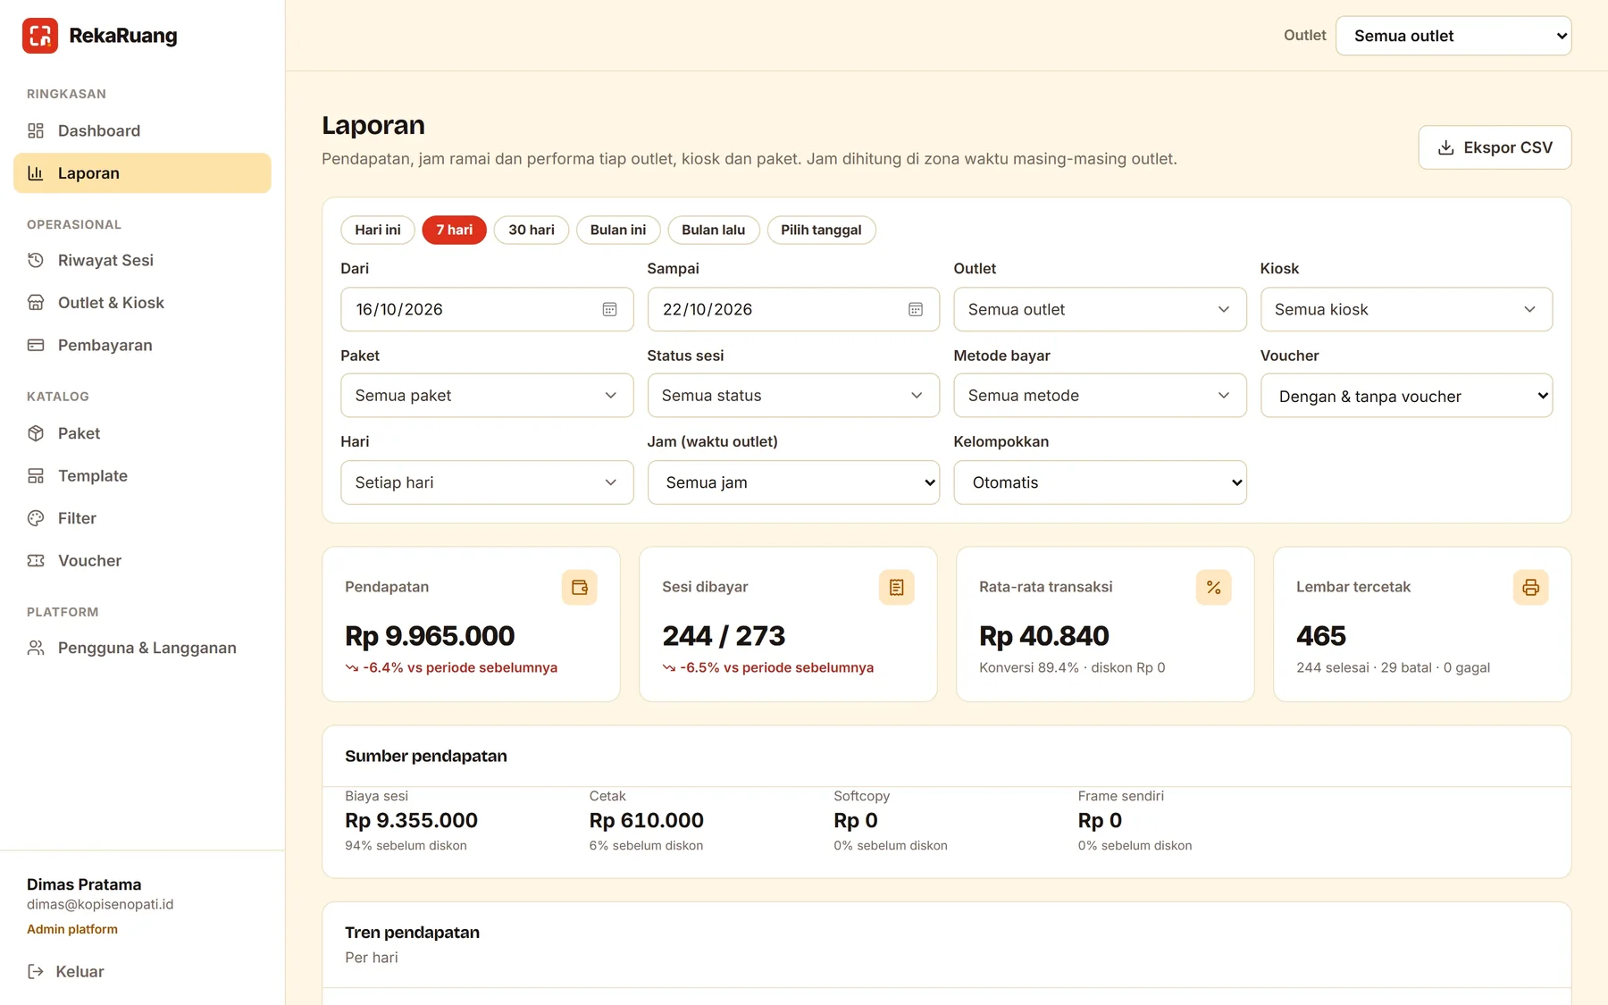
Task: Click the percent icon on Rata-rata transaksi card
Action: coord(1214,587)
